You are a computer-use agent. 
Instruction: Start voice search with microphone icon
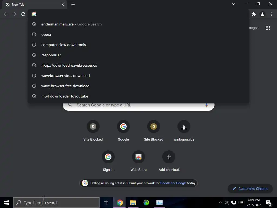pos(206,105)
